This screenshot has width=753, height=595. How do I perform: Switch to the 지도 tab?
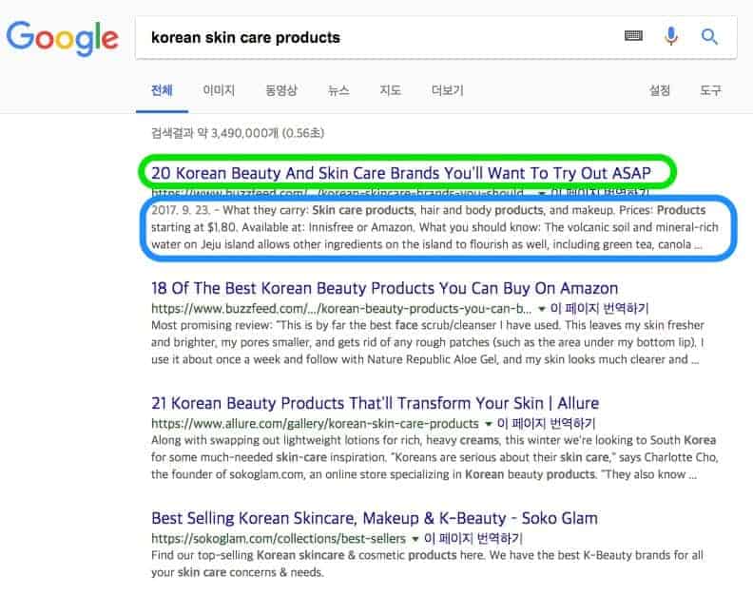[390, 90]
